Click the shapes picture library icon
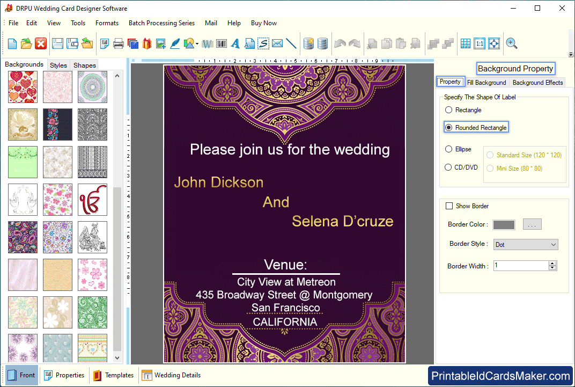Viewport: 575px width, 387px height. click(x=189, y=43)
